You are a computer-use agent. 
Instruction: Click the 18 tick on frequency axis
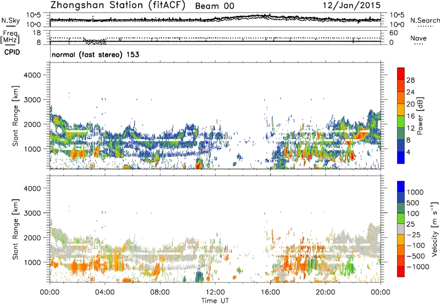[37, 33]
